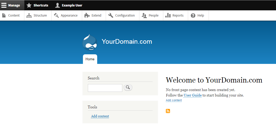The width and height of the screenshot is (276, 134).
Task: Focus the Search text field
Action: point(105,88)
